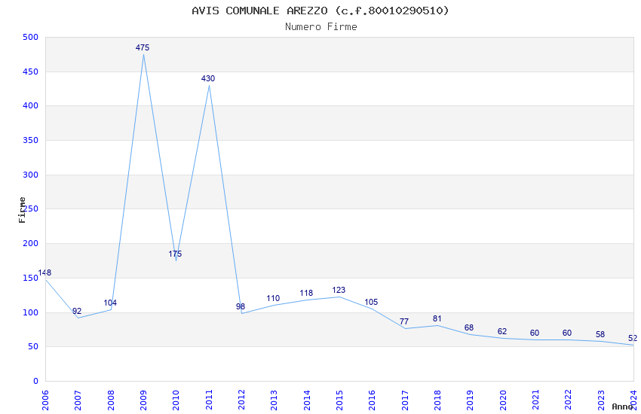Click the 104 data label

(x=110, y=303)
